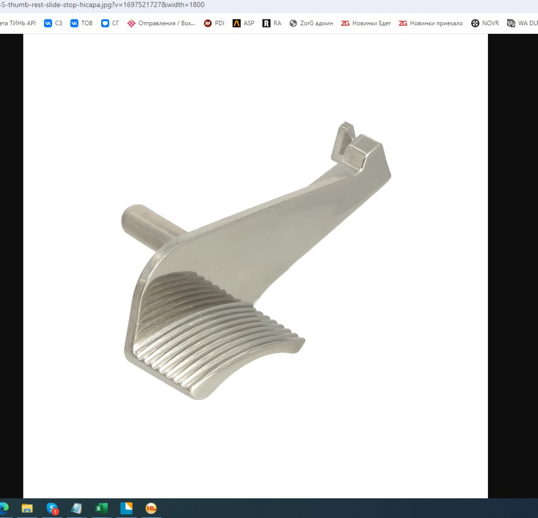The width and height of the screenshot is (538, 518).
Task: Open the blue and orange document app
Action: coord(126,508)
